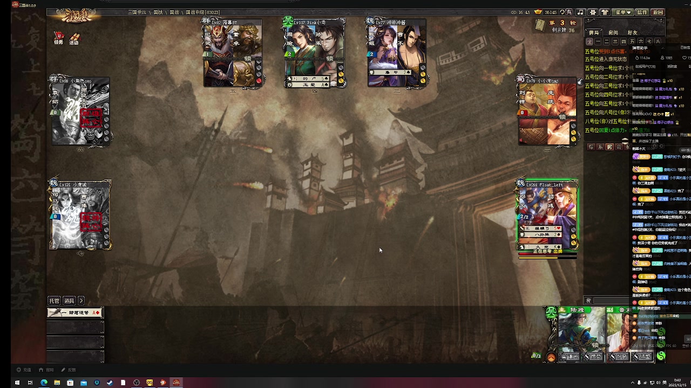Select seat 二 log filter
The height and width of the screenshot is (388, 691).
tap(607, 41)
